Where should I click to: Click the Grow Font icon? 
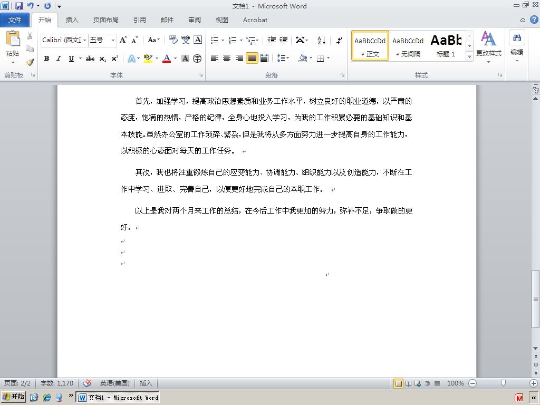pyautogui.click(x=123, y=40)
